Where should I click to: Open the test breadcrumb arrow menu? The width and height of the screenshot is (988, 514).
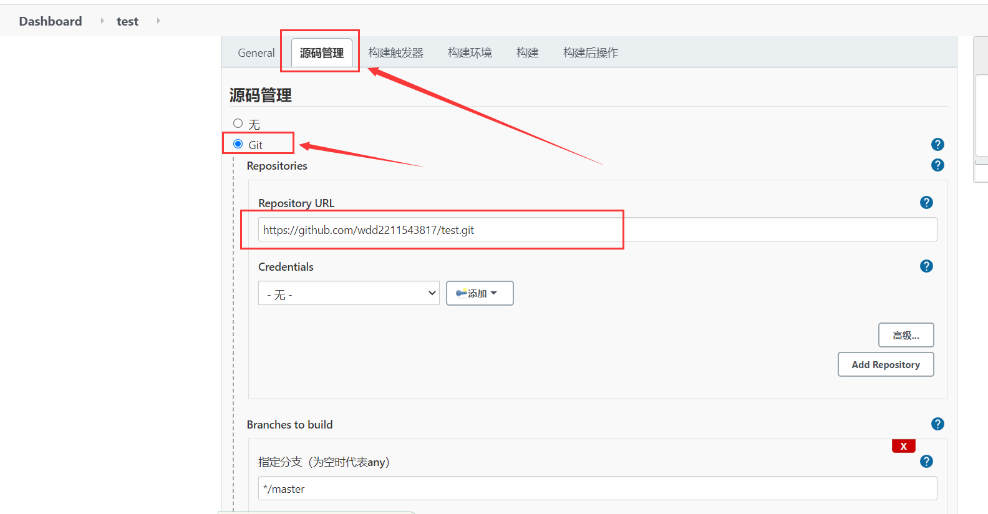158,21
